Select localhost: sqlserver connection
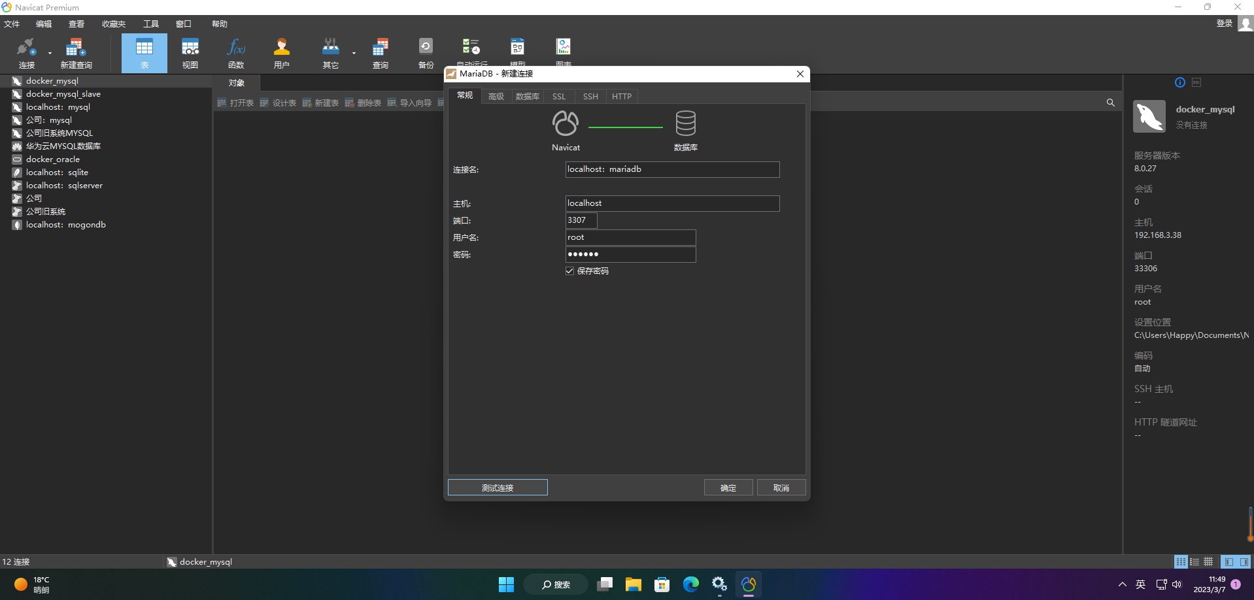The width and height of the screenshot is (1254, 600). [64, 186]
